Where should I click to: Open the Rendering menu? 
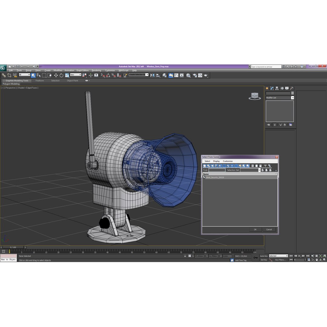click(96, 71)
